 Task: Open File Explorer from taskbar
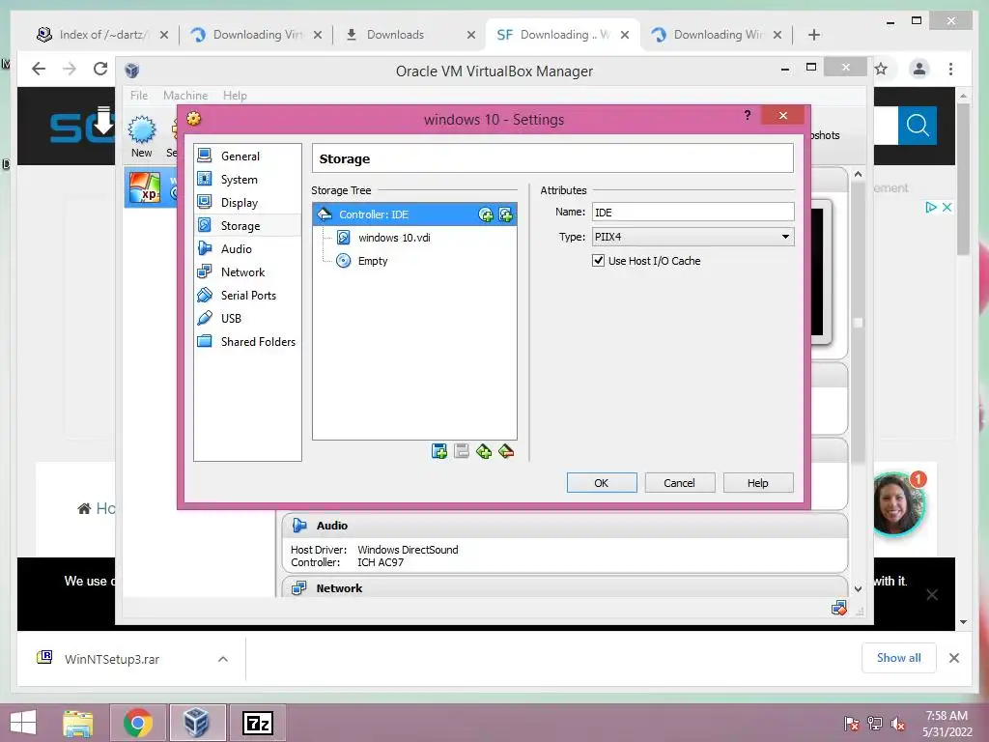78,723
